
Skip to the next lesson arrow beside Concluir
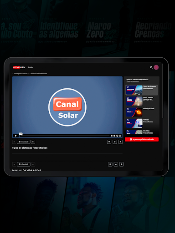coord(33,142)
